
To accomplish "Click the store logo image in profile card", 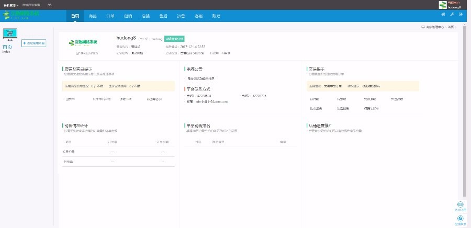I will tap(83, 42).
